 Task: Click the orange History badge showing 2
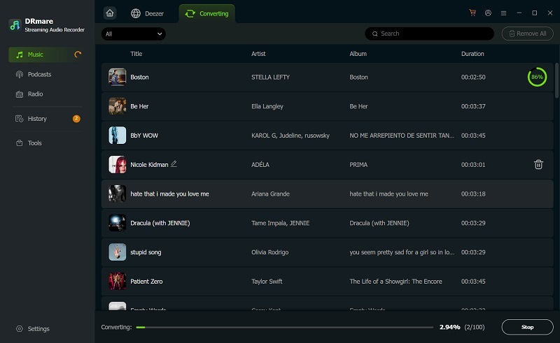point(76,119)
